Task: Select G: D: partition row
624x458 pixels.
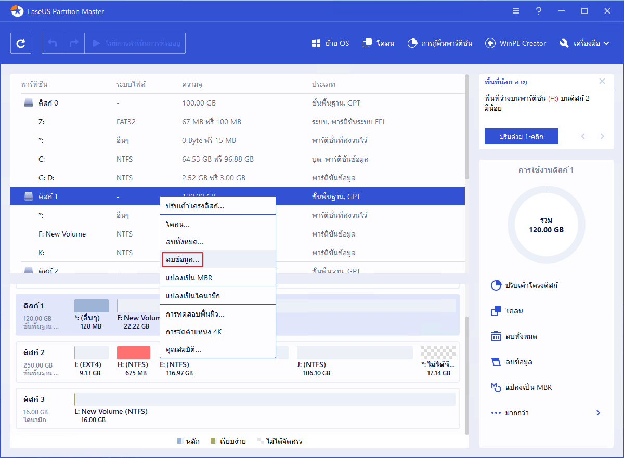Action: [238, 178]
